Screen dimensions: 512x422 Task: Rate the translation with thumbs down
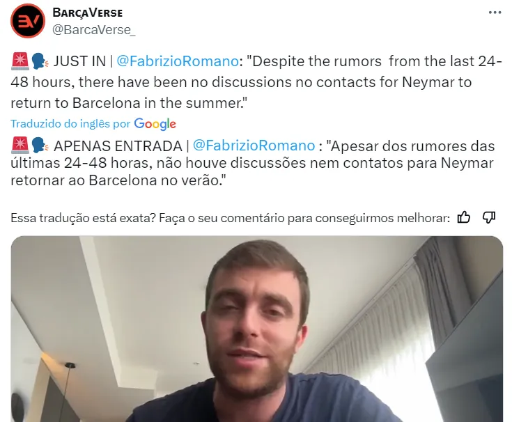[489, 217]
